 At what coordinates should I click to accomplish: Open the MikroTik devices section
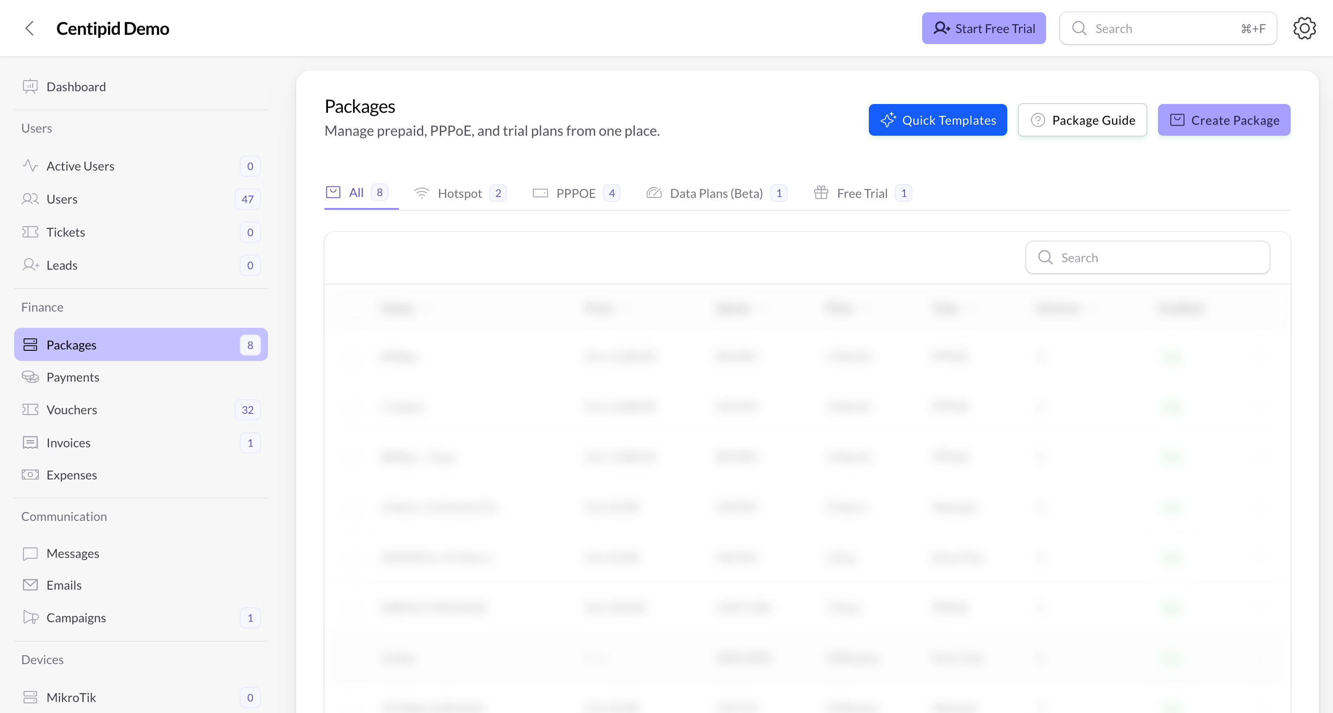[71, 697]
